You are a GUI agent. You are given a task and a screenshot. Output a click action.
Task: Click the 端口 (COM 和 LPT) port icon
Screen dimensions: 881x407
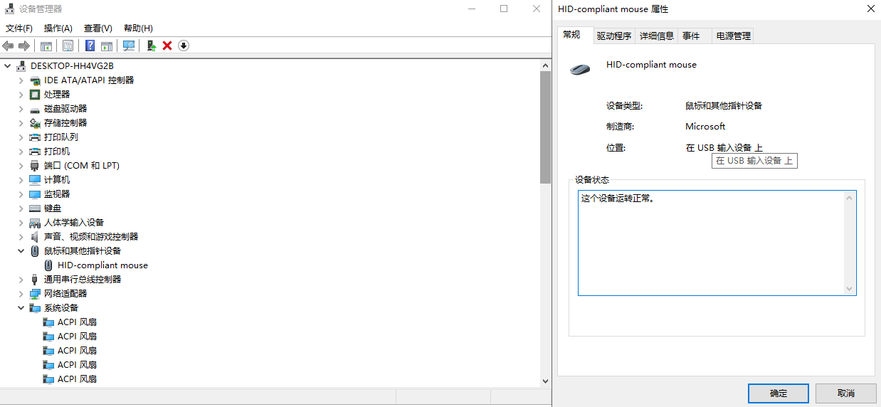(35, 166)
